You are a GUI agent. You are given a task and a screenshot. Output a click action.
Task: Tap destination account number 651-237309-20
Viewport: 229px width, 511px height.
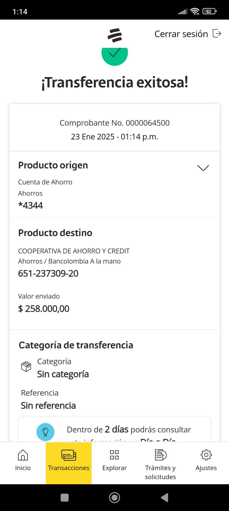click(x=48, y=274)
